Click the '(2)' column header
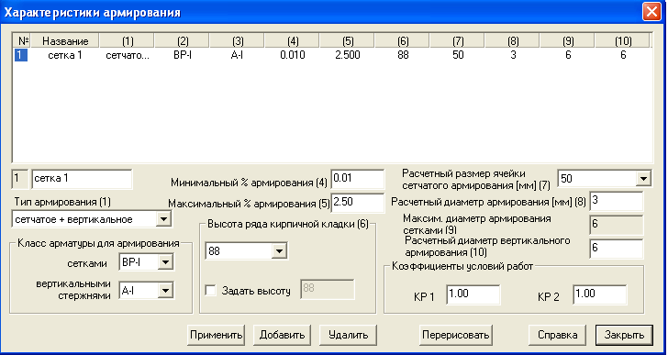668x355 pixels. [182, 41]
